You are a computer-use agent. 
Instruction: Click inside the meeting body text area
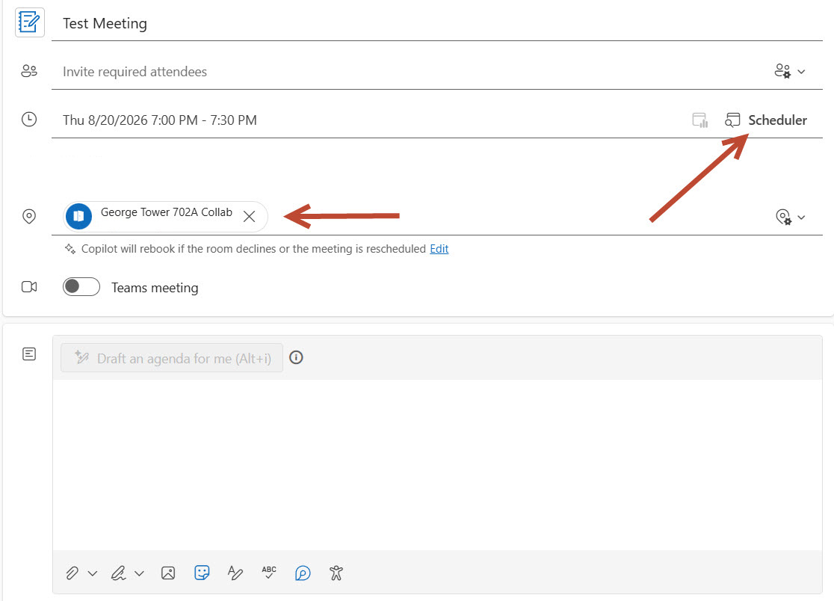tap(437, 463)
